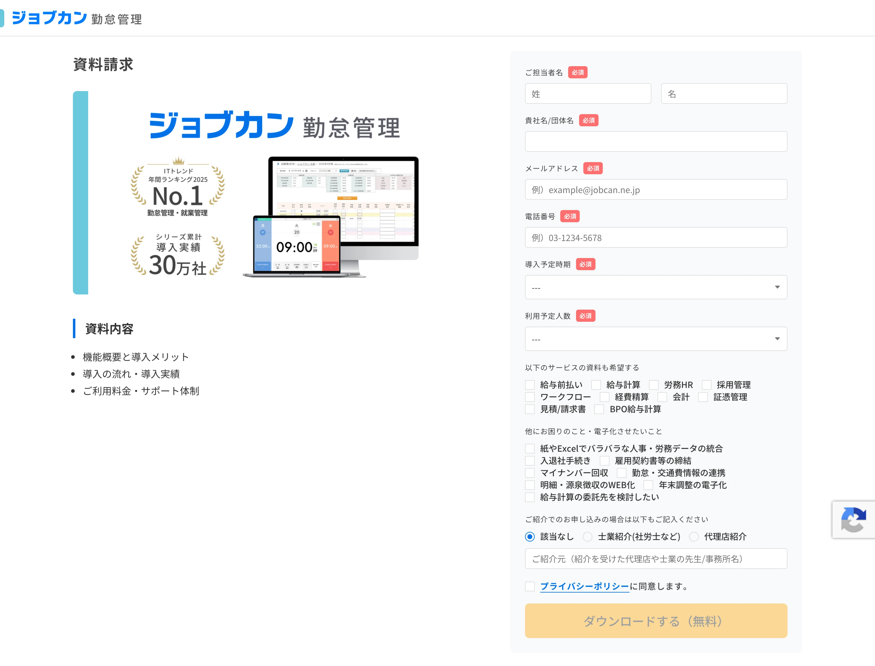Click the ジョブカン勤怠管理 header logo
The image size is (875, 666).
pyautogui.click(x=77, y=18)
